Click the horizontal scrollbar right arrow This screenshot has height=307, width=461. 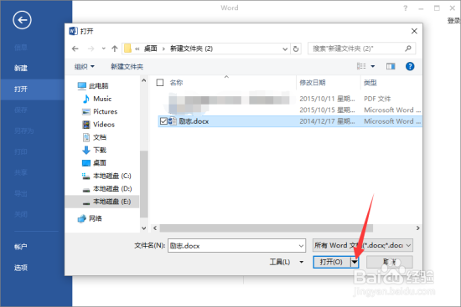click(417, 228)
